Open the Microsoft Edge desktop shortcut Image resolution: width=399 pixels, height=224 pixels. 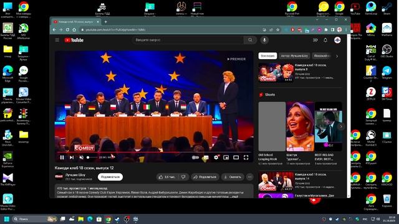[8, 73]
